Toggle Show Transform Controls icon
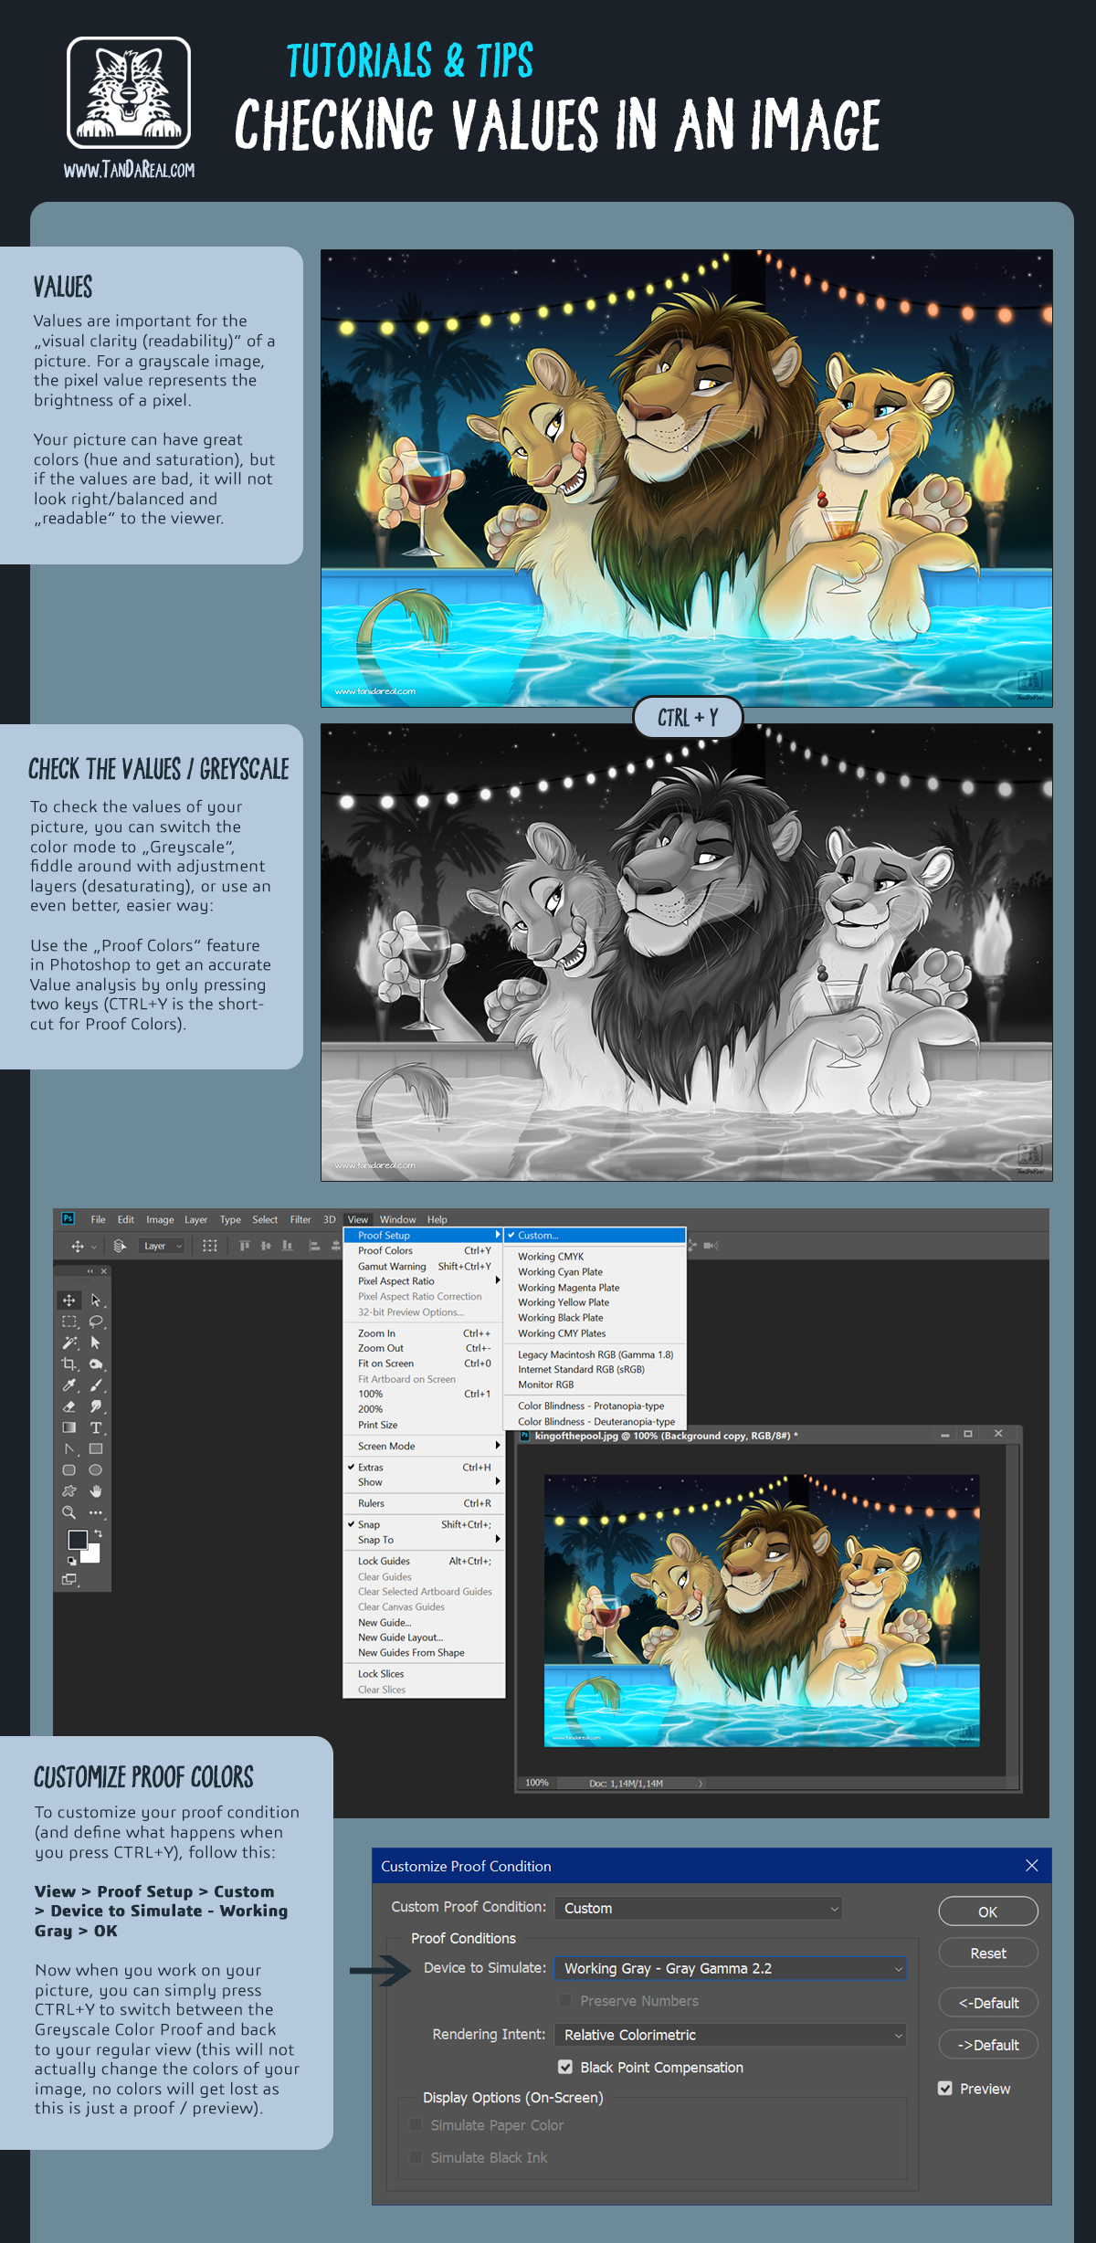The width and height of the screenshot is (1096, 2243). coord(210,1246)
